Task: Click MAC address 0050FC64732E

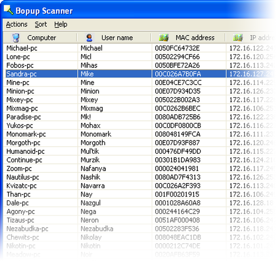Action: [x=177, y=48]
